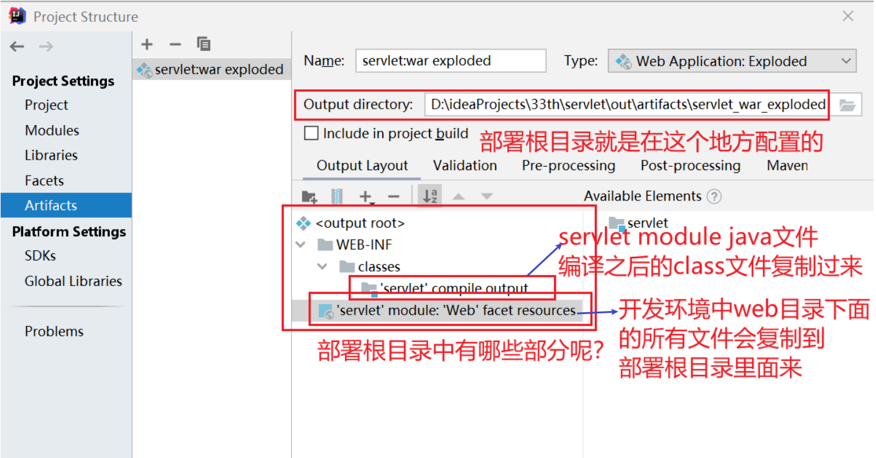Open the Post-processing tab
The image size is (876, 458).
coord(690,166)
